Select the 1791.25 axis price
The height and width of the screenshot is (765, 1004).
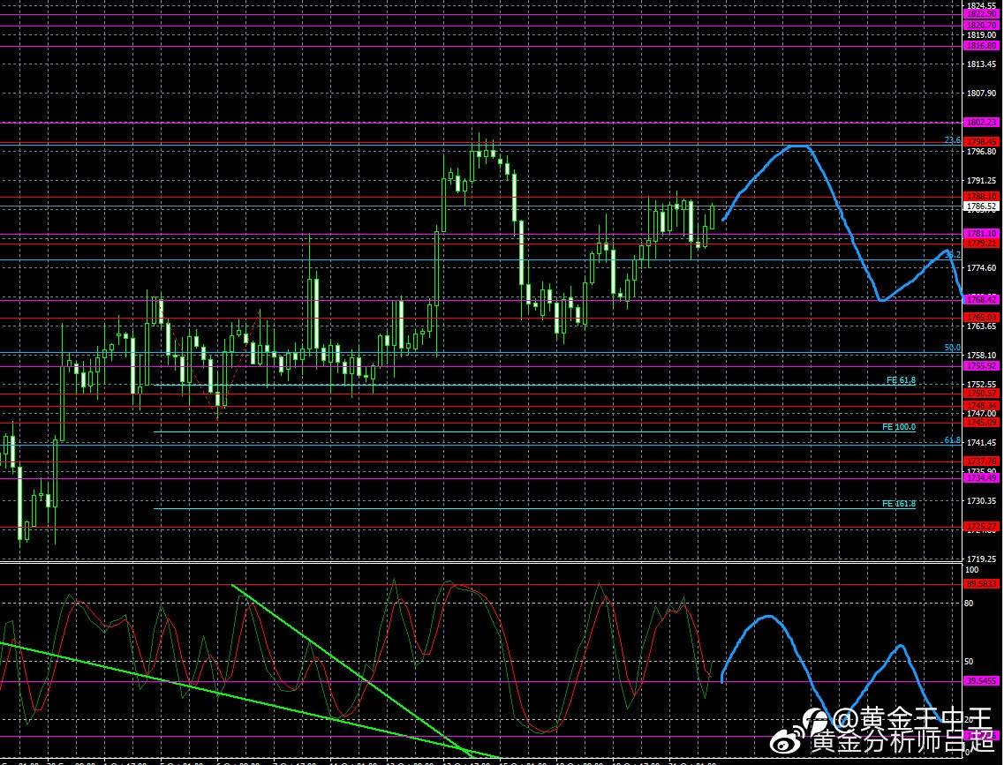[981, 181]
